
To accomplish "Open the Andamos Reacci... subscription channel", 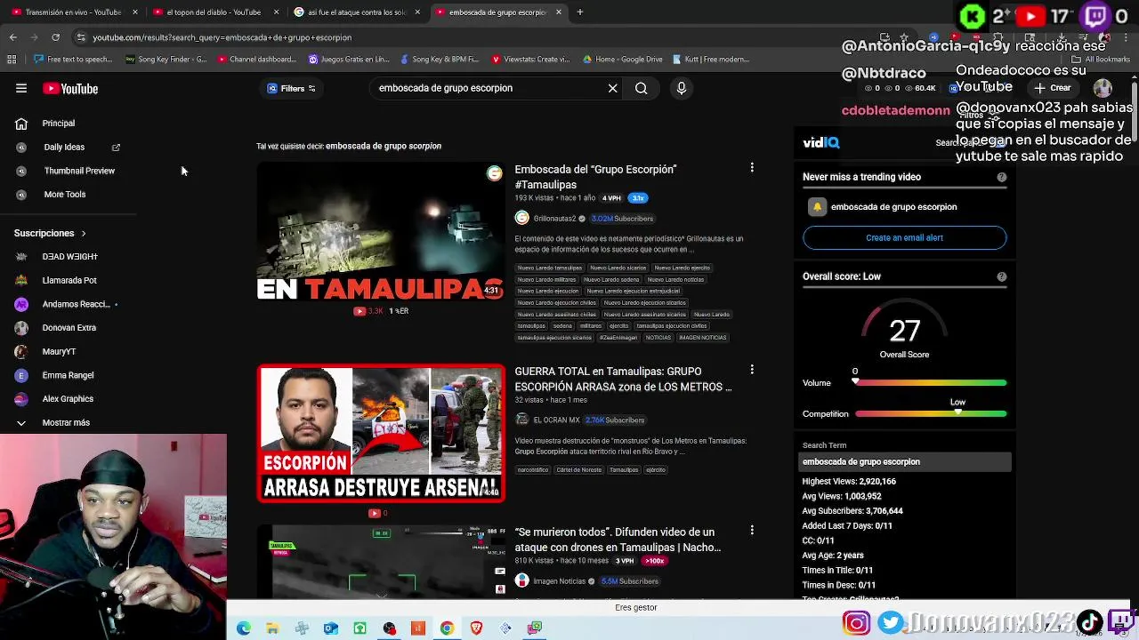I will (76, 304).
